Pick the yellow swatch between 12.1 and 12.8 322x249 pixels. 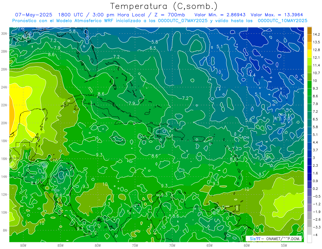(x=309, y=54)
